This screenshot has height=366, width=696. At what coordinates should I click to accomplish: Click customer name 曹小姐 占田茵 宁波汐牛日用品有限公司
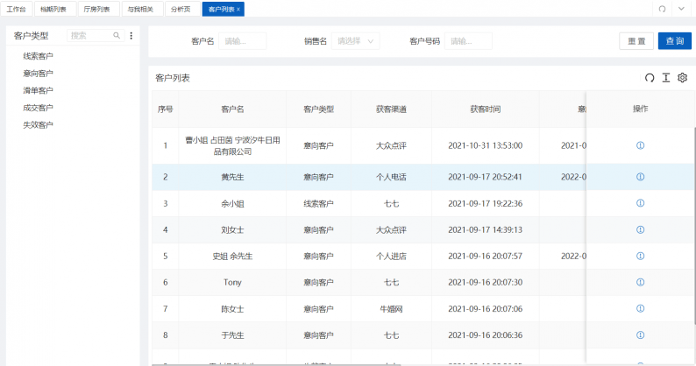coord(232,145)
